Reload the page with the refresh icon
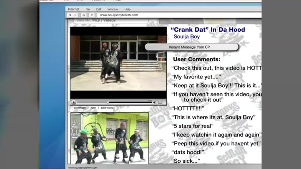Viewport: 301px width, 169px height. 83,15
